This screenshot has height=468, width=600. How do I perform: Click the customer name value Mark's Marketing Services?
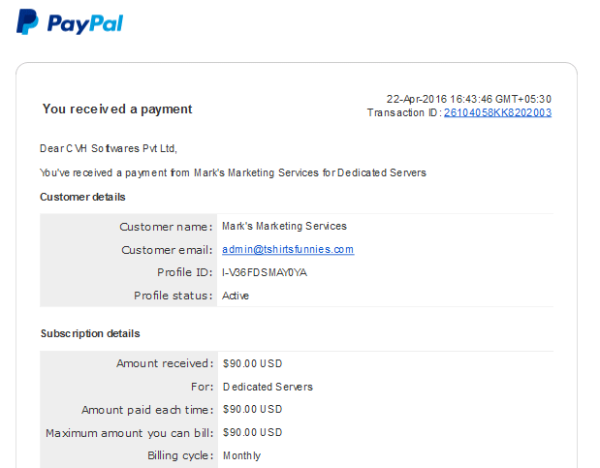(x=284, y=226)
